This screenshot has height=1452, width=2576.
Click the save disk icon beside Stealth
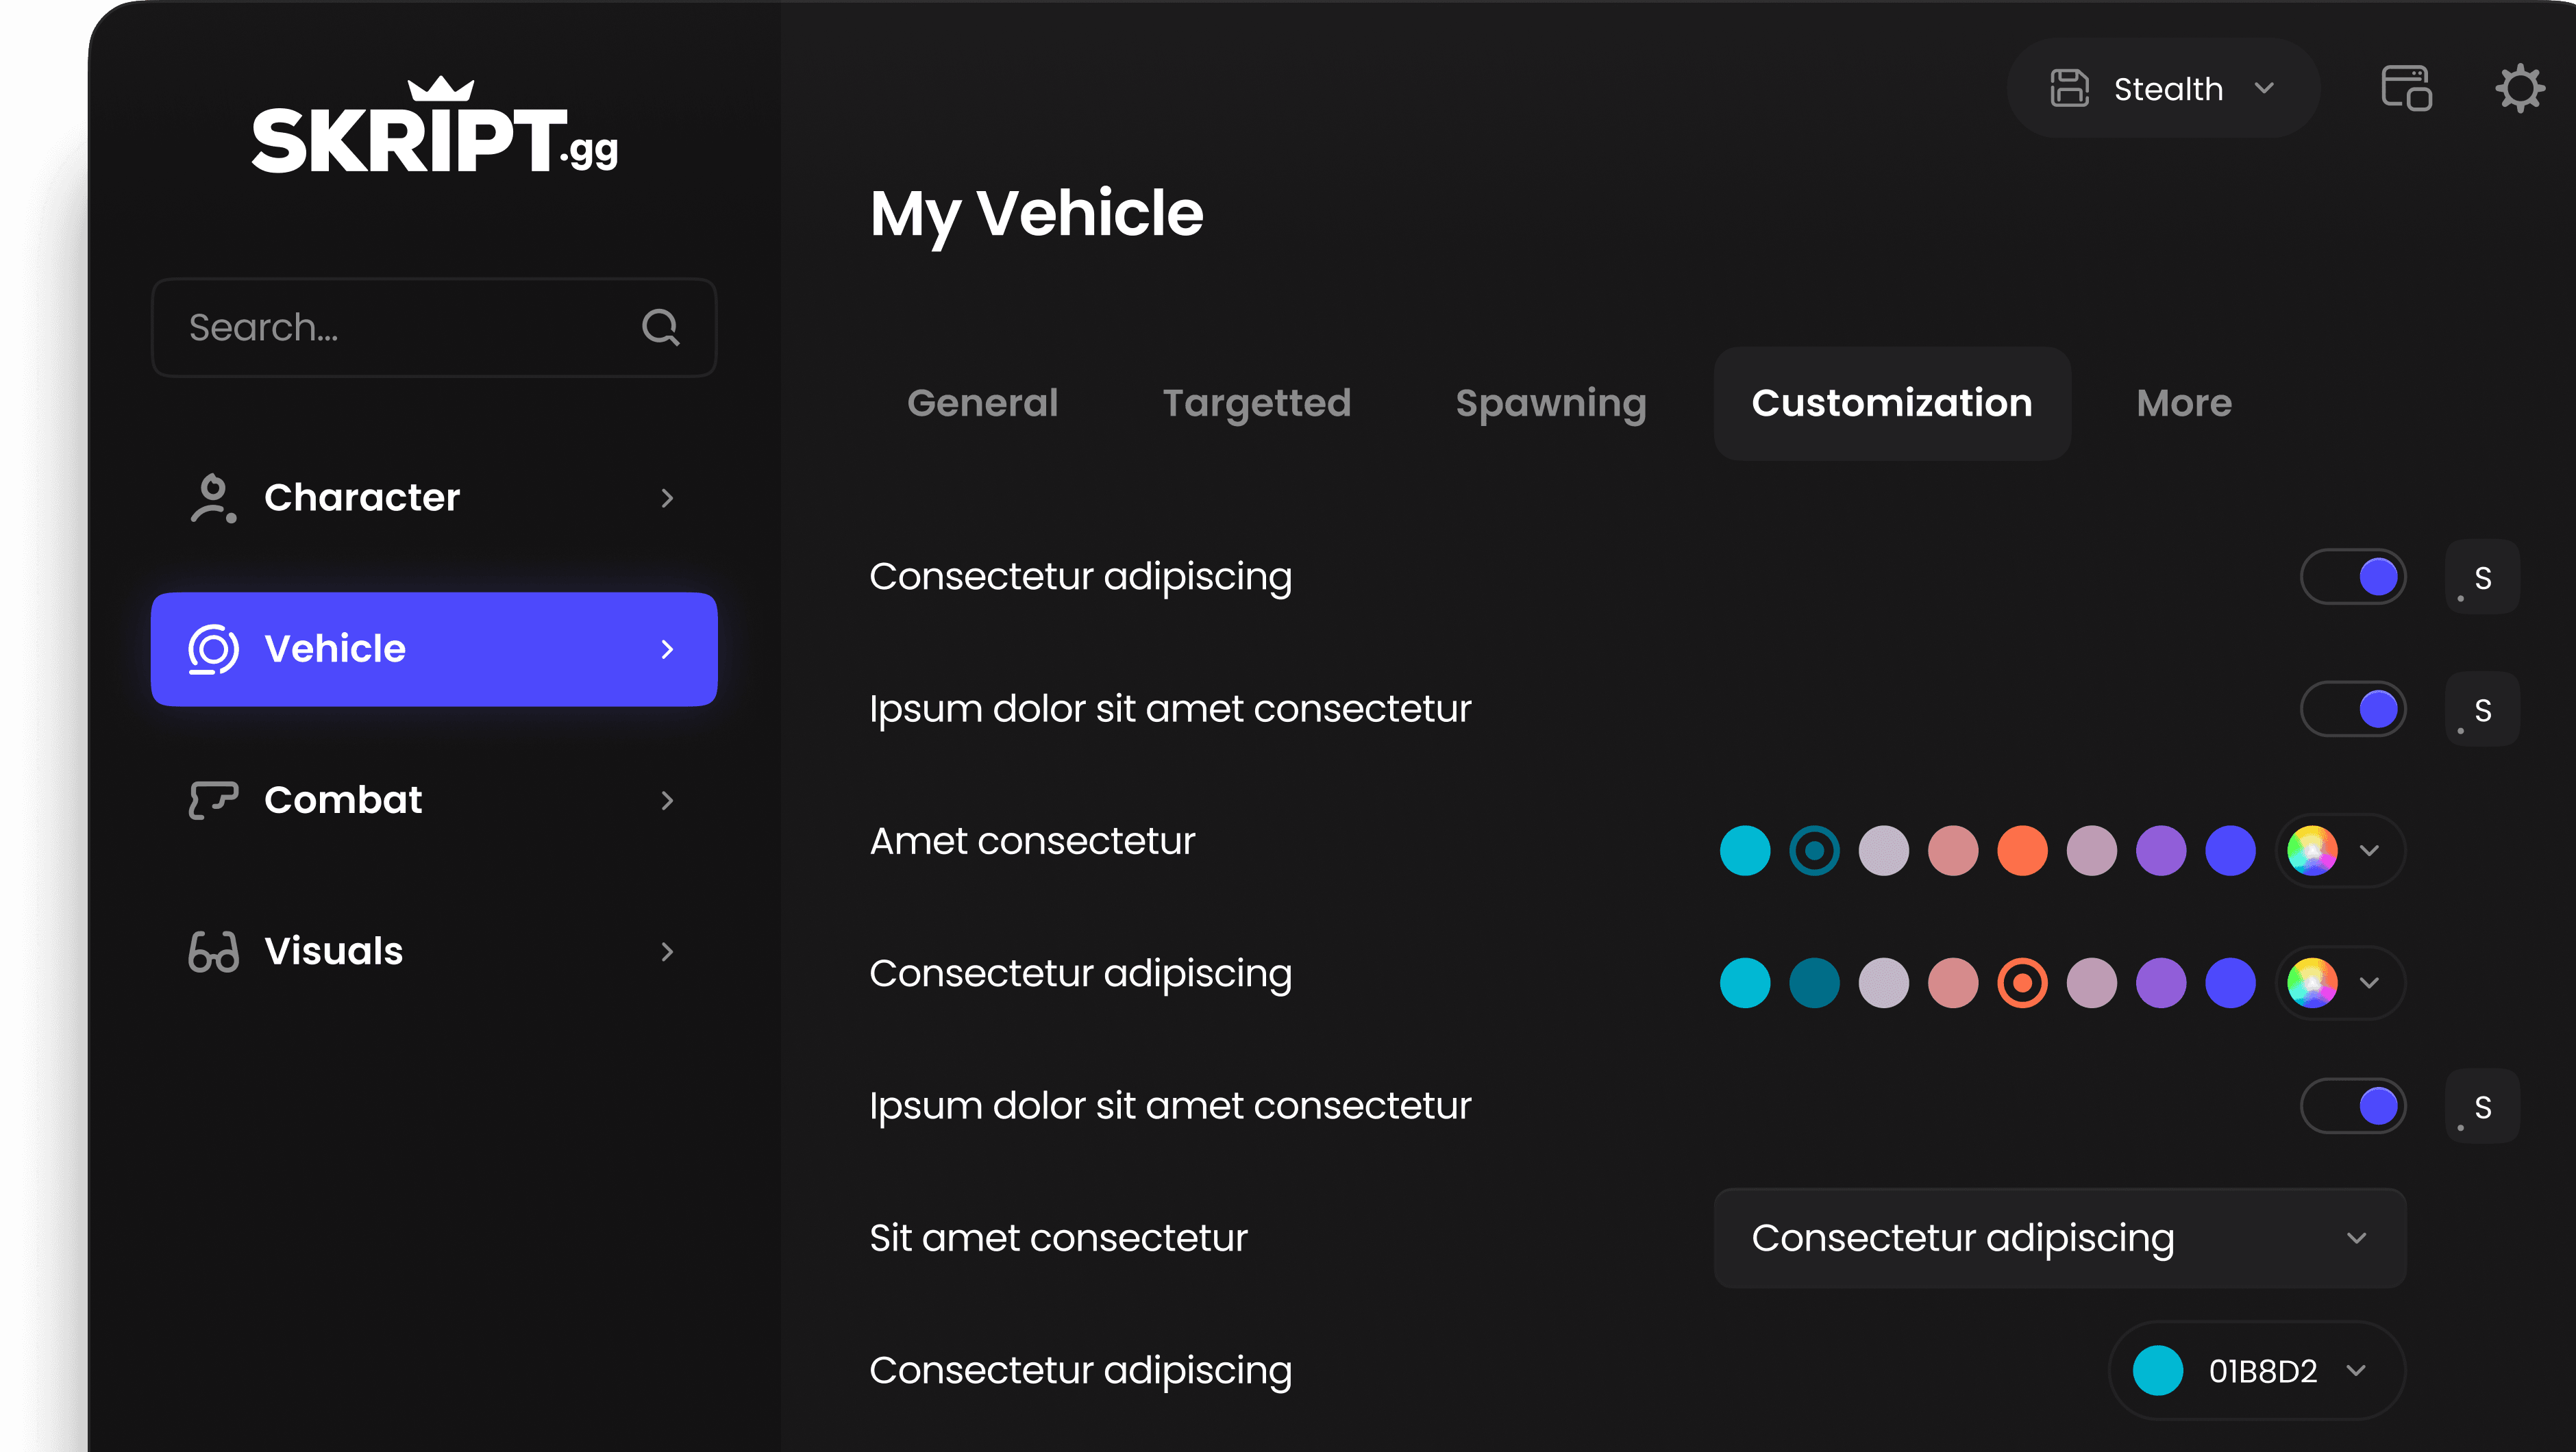[x=2069, y=89]
